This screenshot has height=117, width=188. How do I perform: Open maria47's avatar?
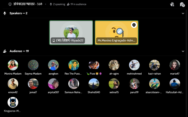(175, 65)
